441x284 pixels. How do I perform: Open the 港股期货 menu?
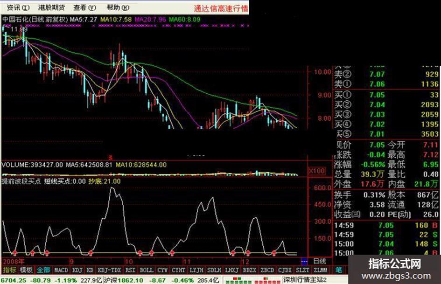[51, 7]
